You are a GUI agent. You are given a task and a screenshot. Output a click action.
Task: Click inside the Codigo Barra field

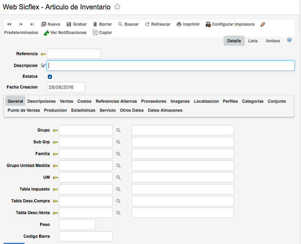pos(85,236)
